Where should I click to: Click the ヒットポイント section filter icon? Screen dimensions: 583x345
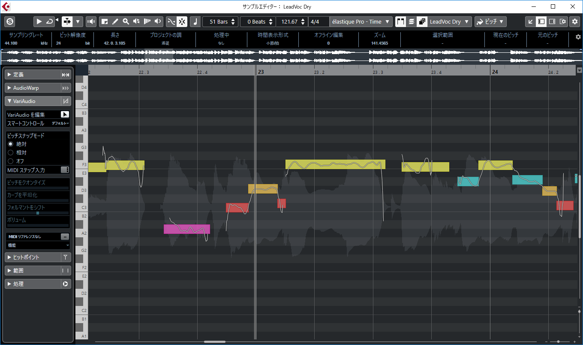[x=66, y=257]
